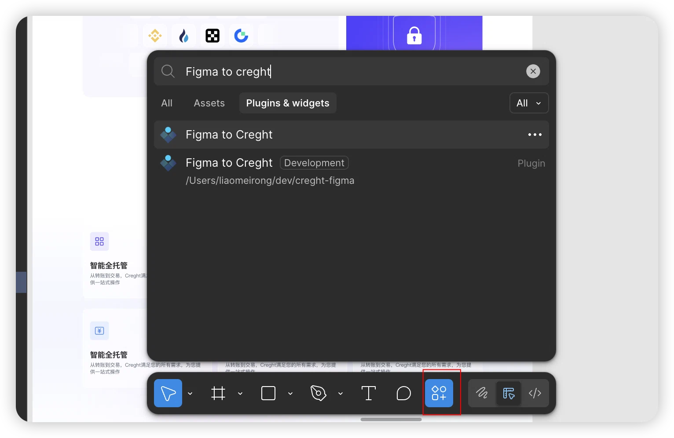Expand shape tools dropdown arrow

click(x=290, y=394)
